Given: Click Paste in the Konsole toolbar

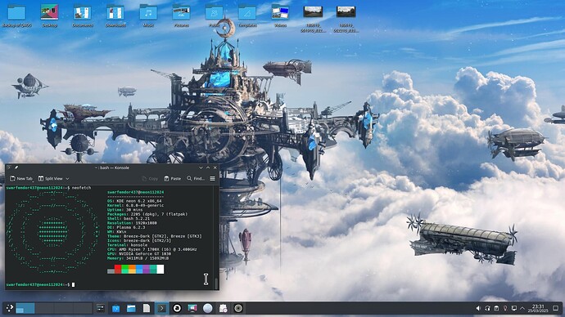Looking at the screenshot, I should (172, 179).
